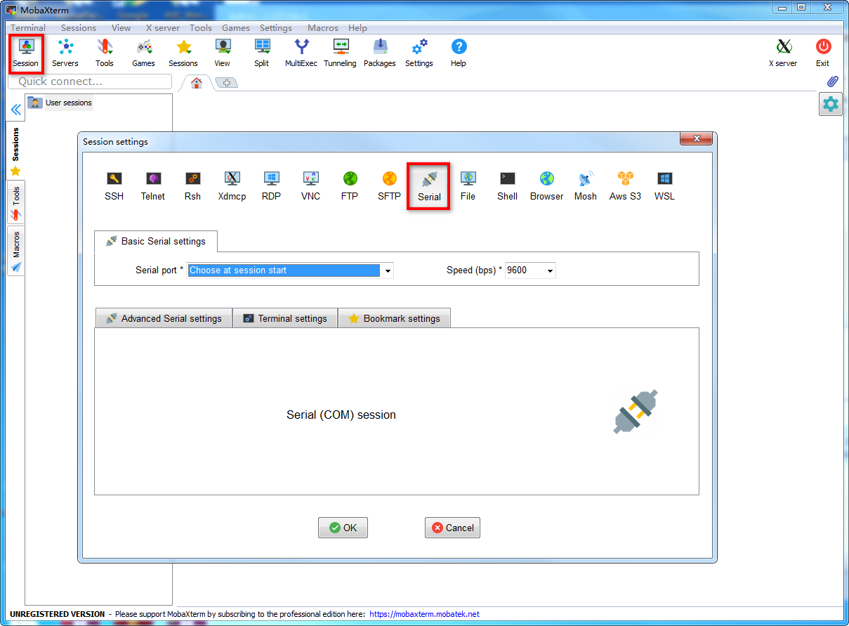Open the Tunneling toolbar icon
The image size is (849, 626).
pos(341,53)
